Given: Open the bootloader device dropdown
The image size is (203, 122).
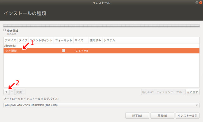Looking at the screenshot, I should 101,105.
